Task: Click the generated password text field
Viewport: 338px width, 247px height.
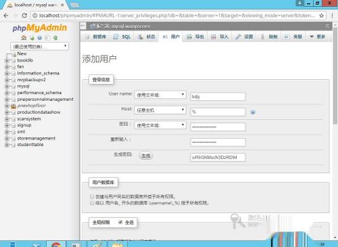Action: coord(218,158)
